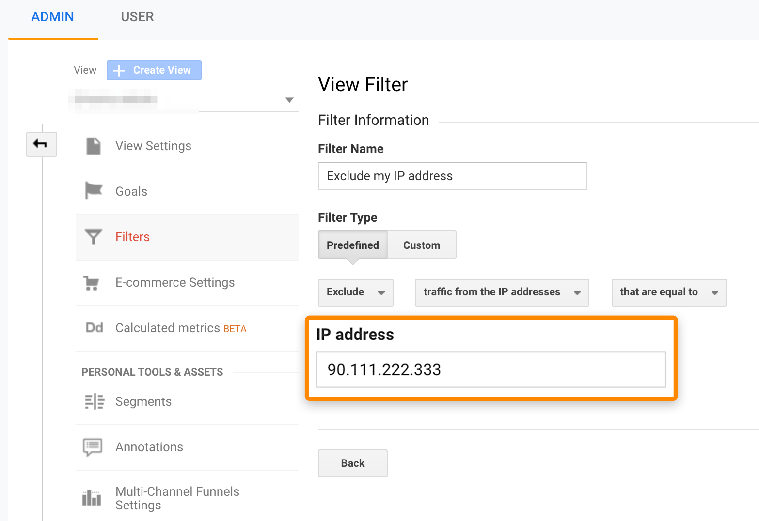
Task: Select the Predefined filter type
Action: [x=352, y=245]
